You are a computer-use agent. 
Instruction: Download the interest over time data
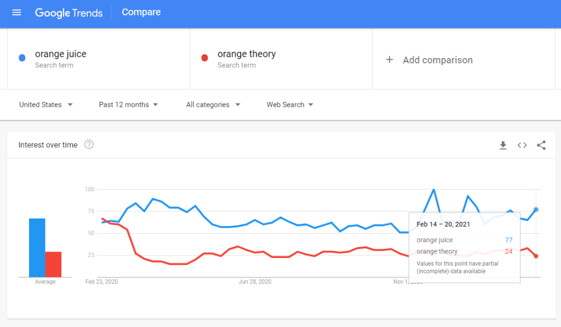coord(503,145)
